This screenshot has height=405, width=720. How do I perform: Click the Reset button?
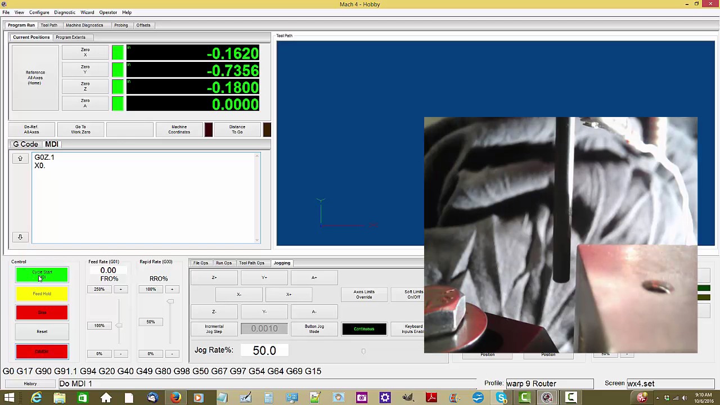[x=42, y=331]
